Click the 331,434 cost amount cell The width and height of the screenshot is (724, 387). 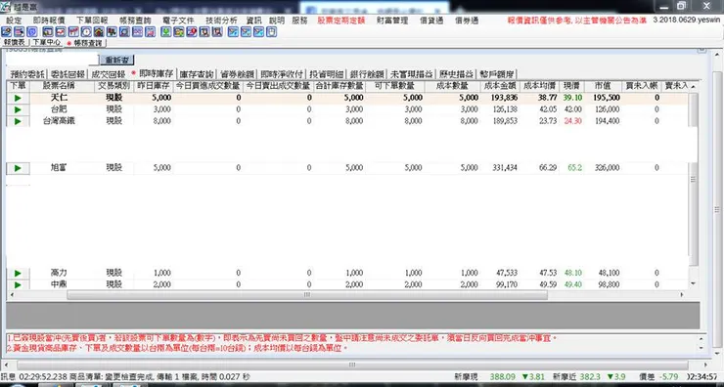(x=499, y=168)
